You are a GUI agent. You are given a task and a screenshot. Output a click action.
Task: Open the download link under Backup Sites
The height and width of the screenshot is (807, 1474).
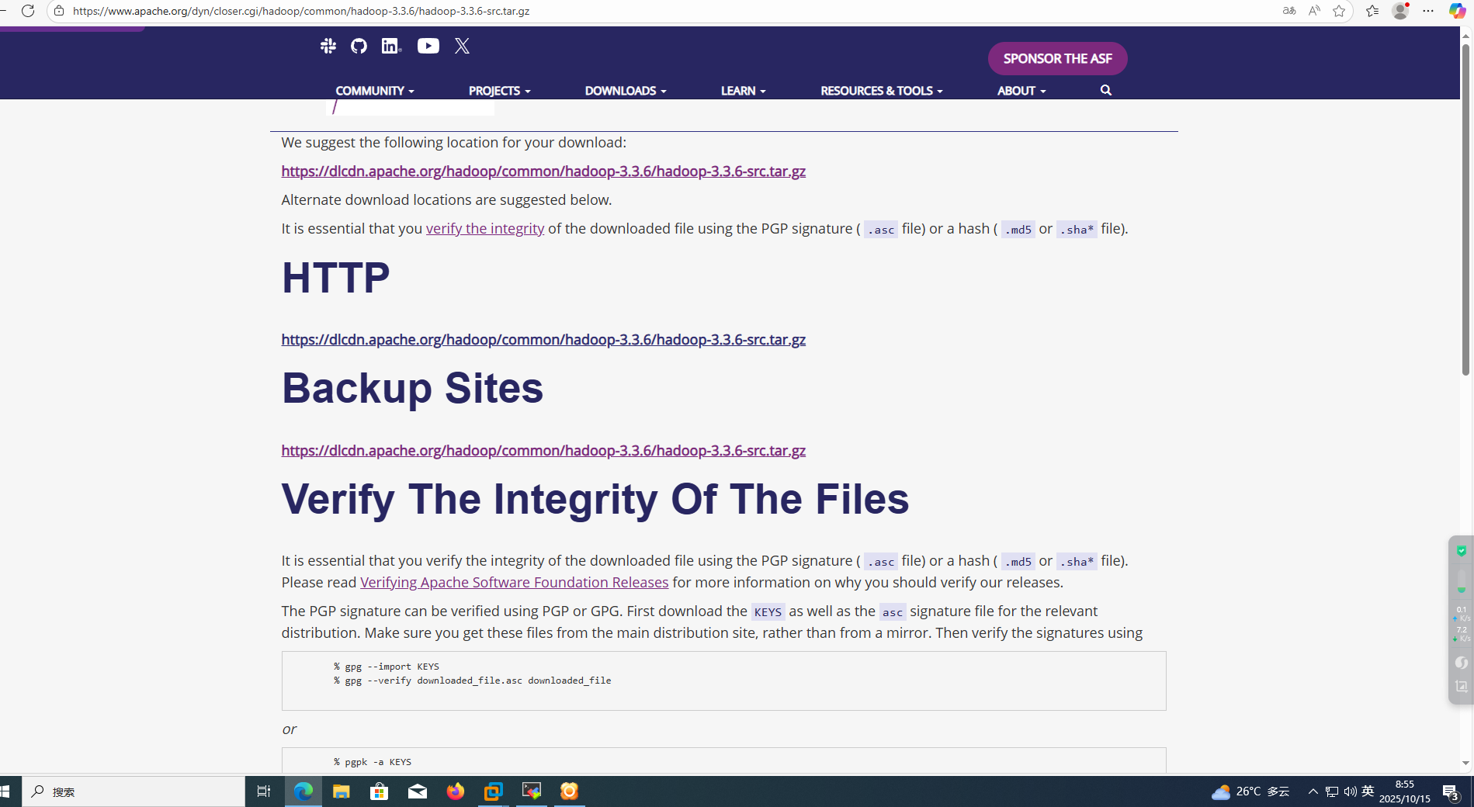click(x=543, y=451)
